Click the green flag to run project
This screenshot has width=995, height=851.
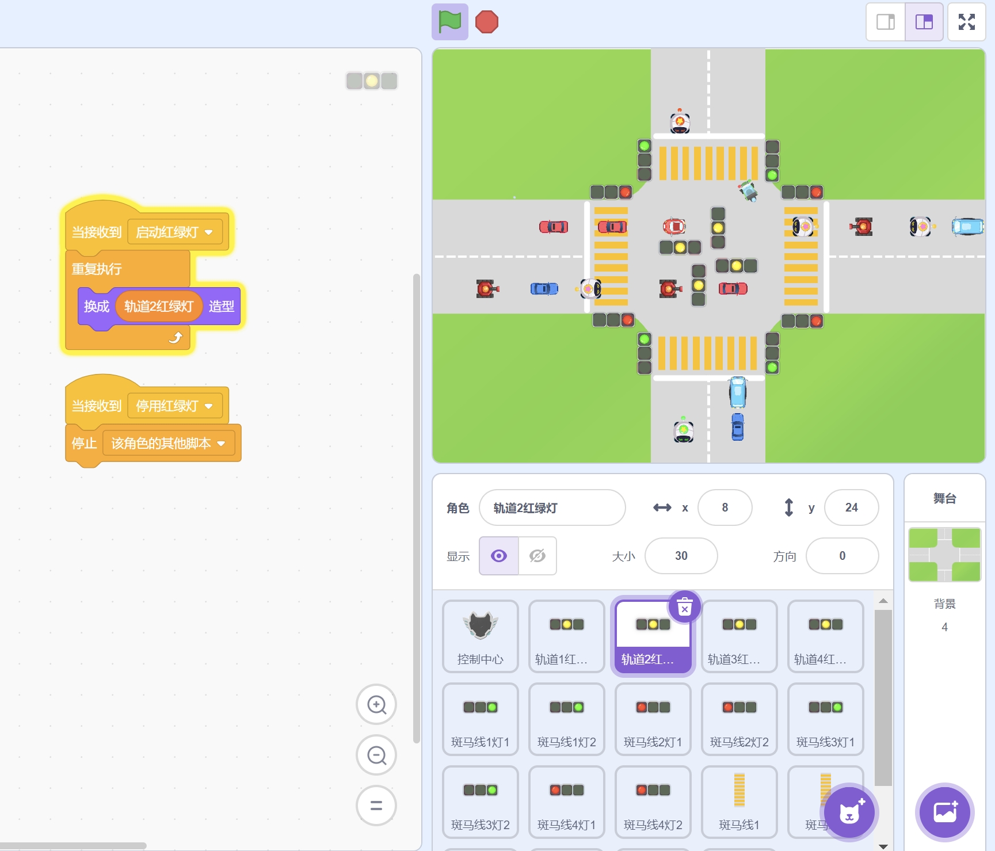tap(449, 22)
